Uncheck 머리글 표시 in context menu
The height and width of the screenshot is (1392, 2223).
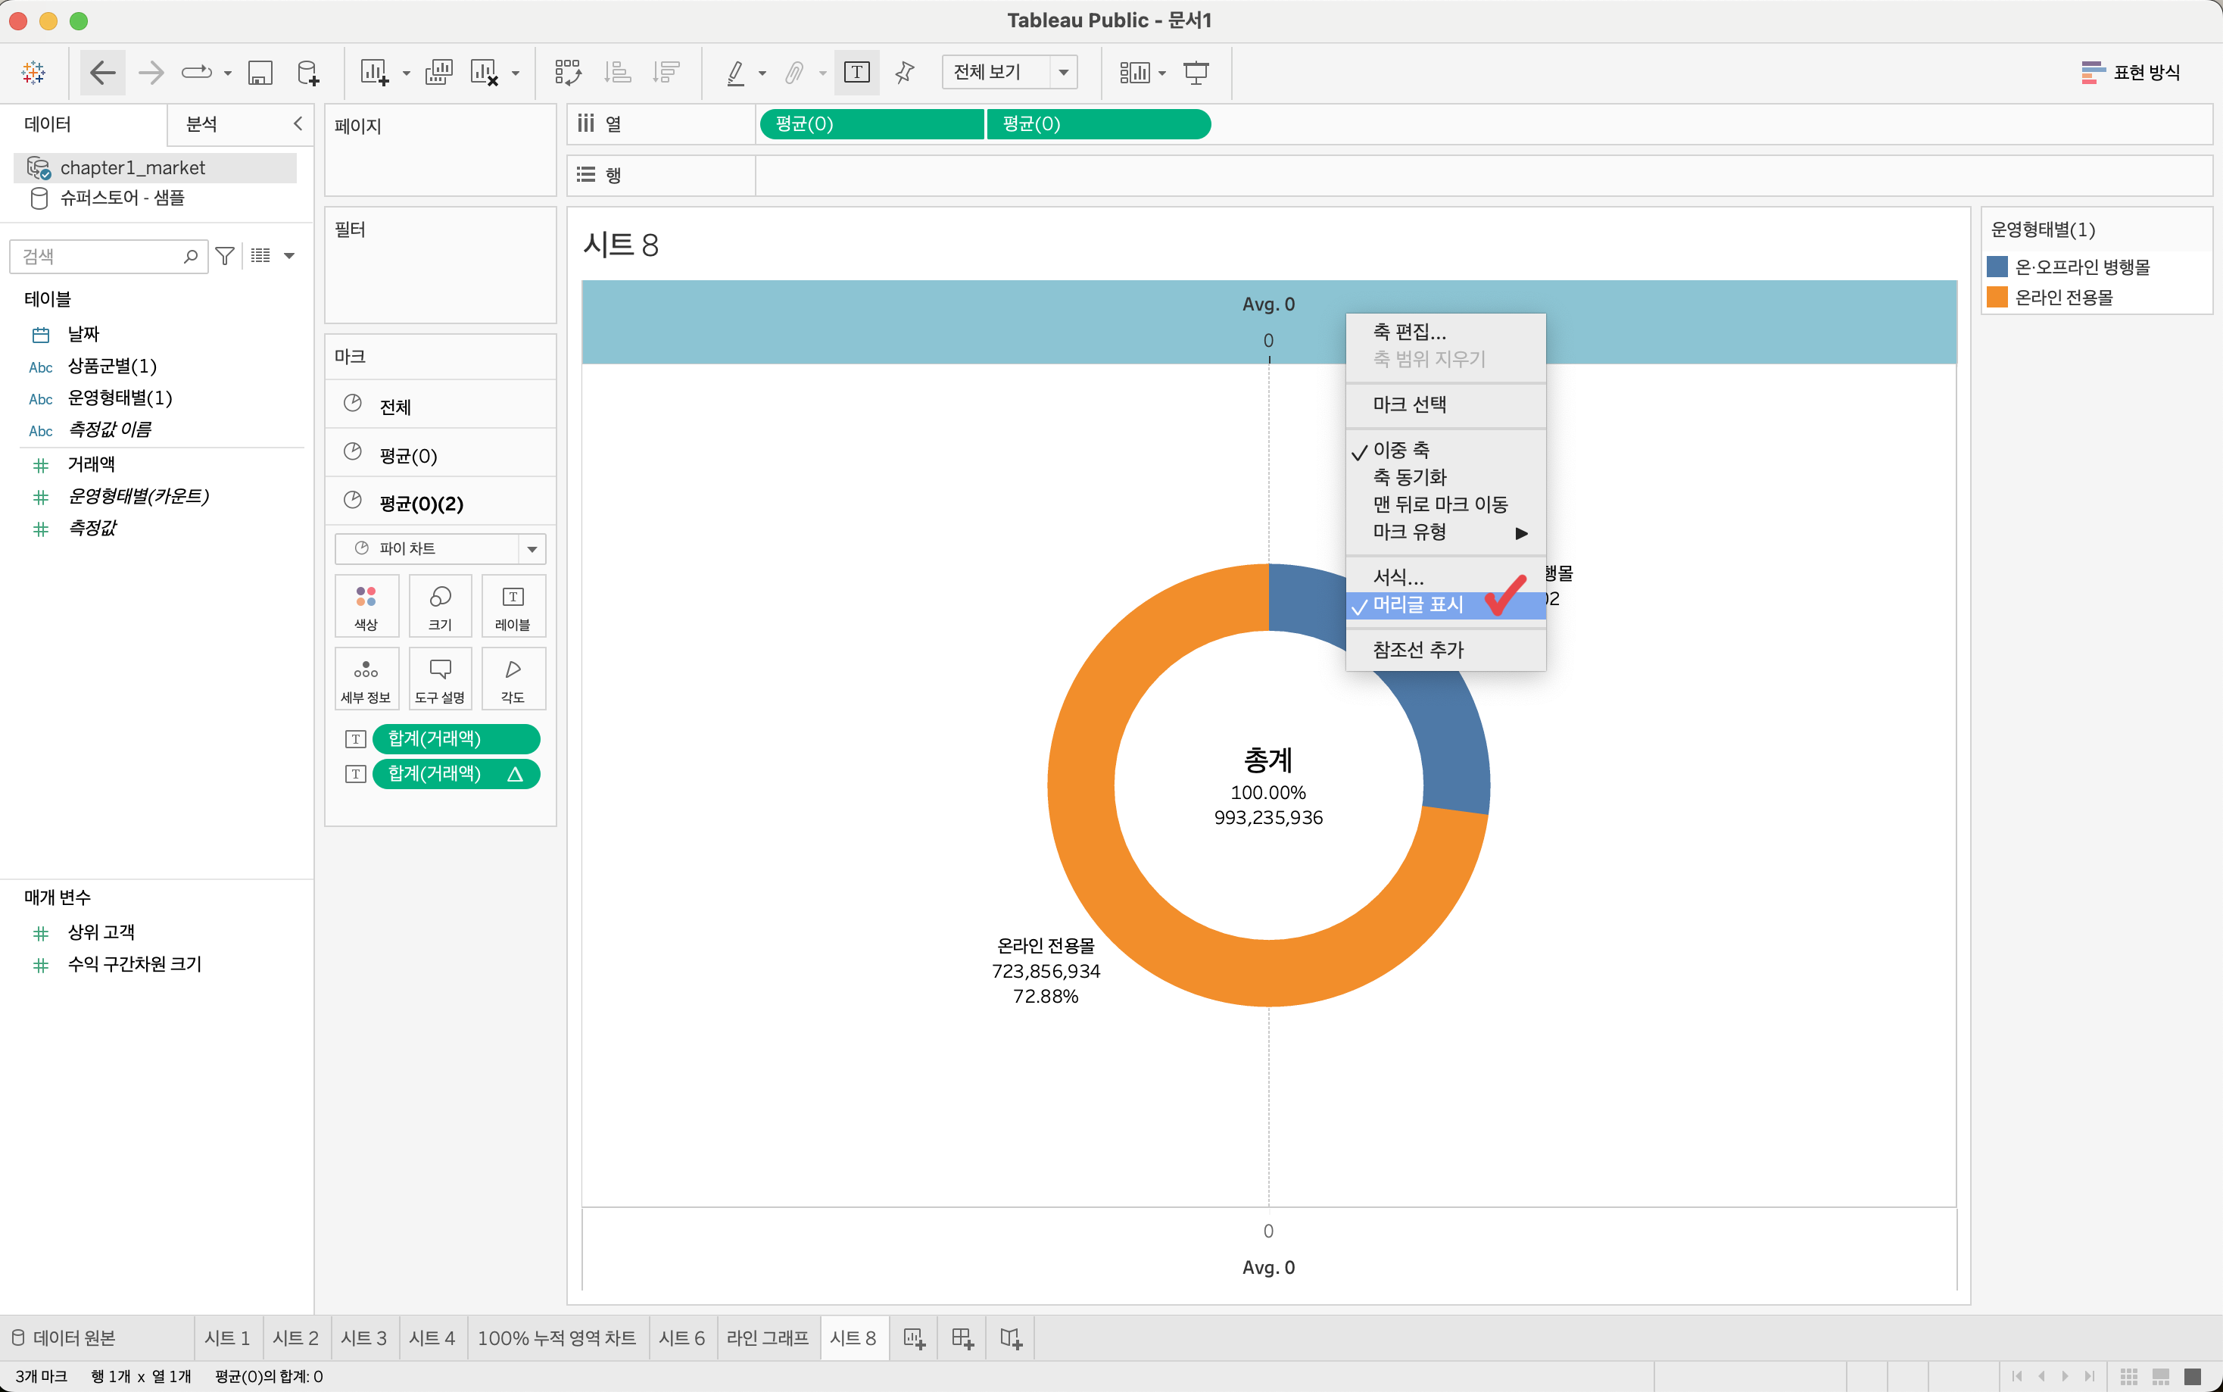click(x=1417, y=605)
